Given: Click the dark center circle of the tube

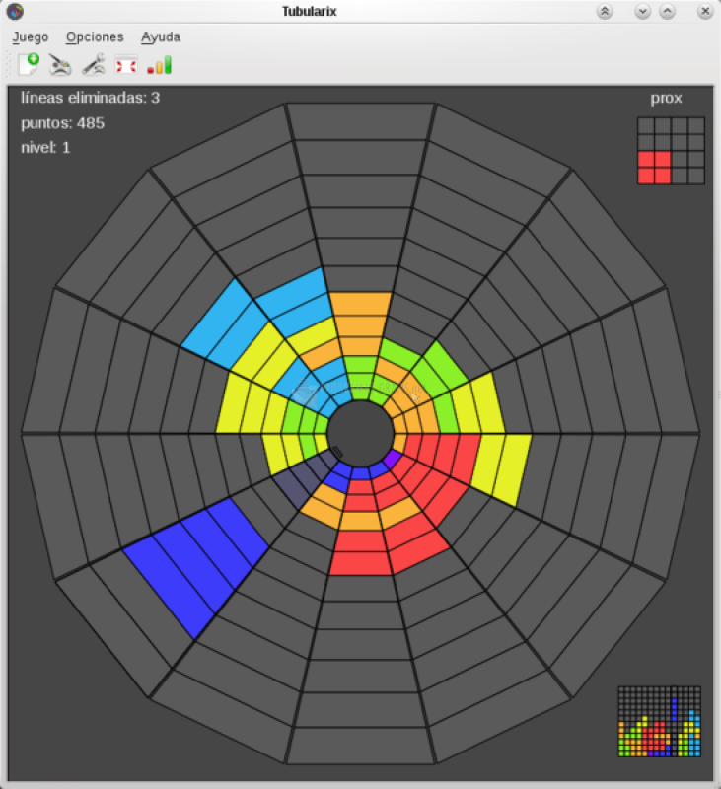Looking at the screenshot, I should point(360,434).
